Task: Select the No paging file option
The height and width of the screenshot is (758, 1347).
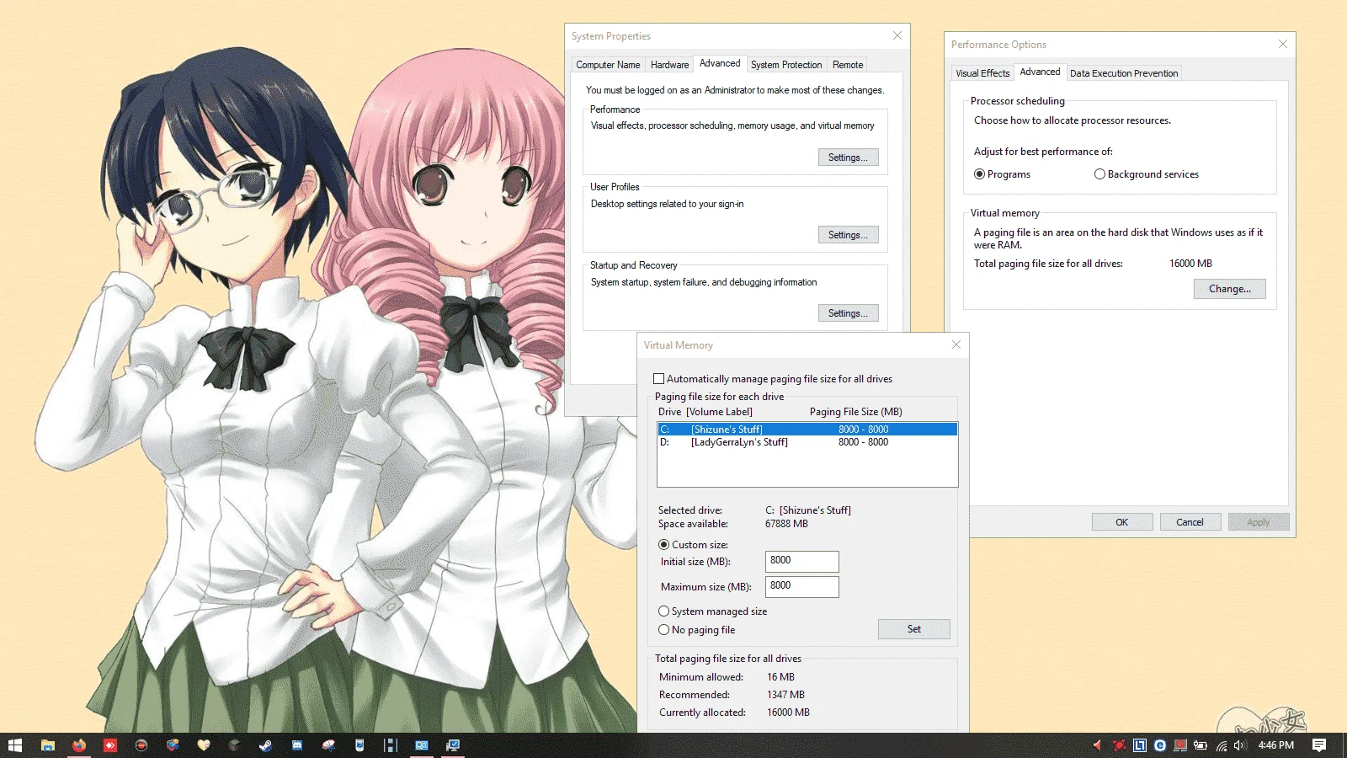Action: [664, 630]
